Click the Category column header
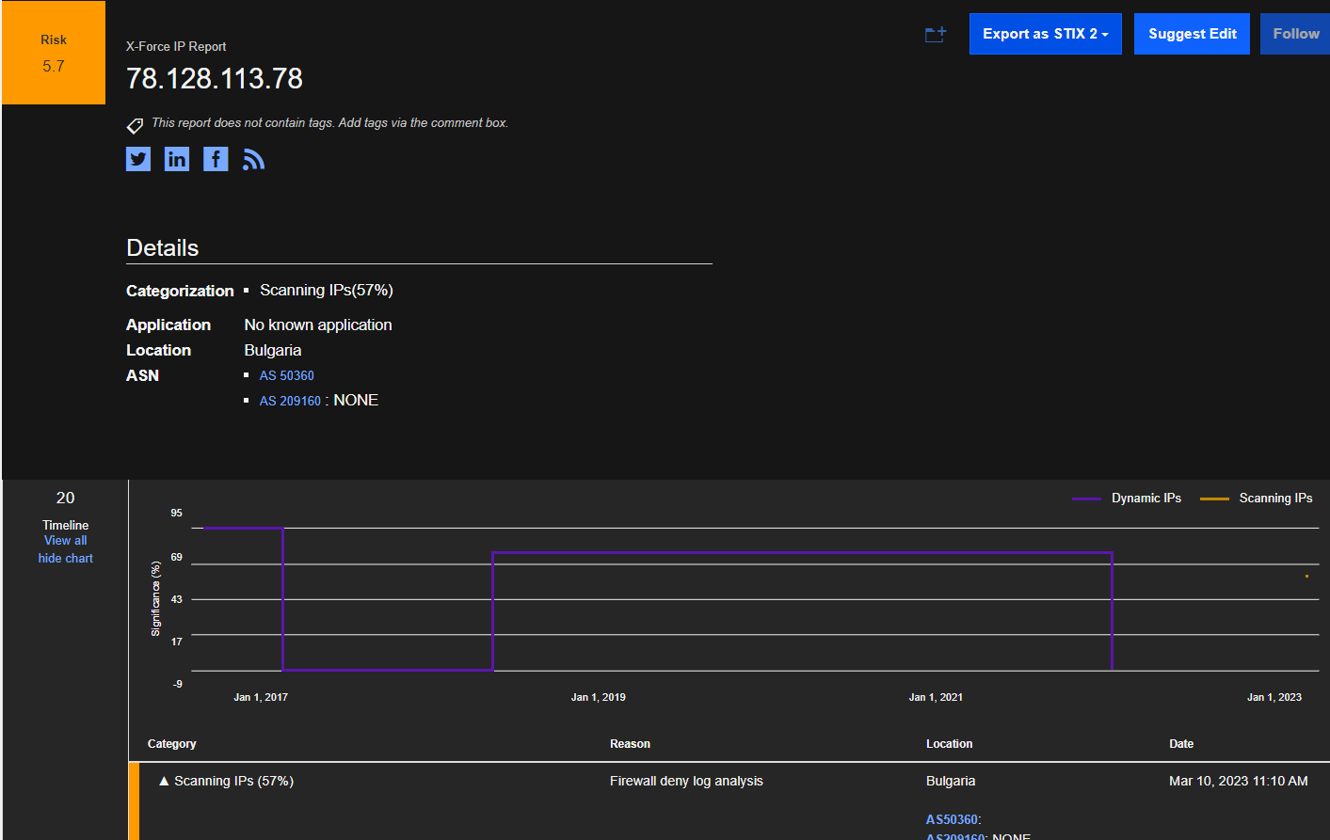Viewport: 1330px width, 840px height. (172, 744)
